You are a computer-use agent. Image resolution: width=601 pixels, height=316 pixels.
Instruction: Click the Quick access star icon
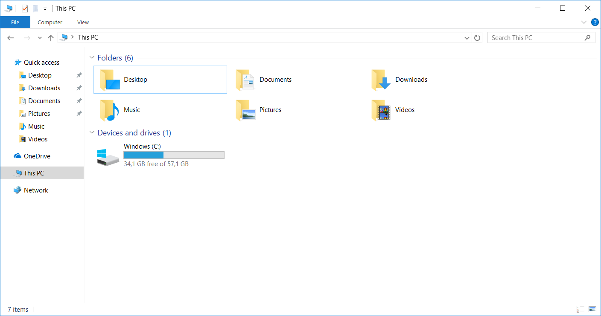coord(18,63)
